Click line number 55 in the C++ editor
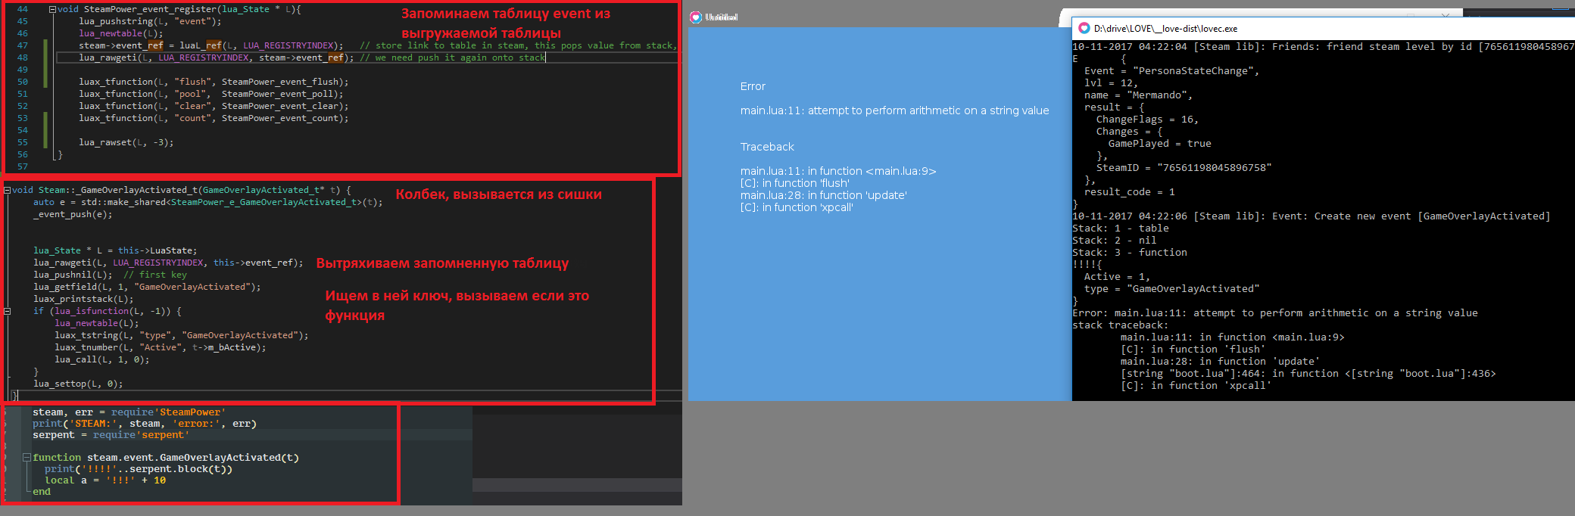Screen dimensions: 1575x516 (x=23, y=142)
